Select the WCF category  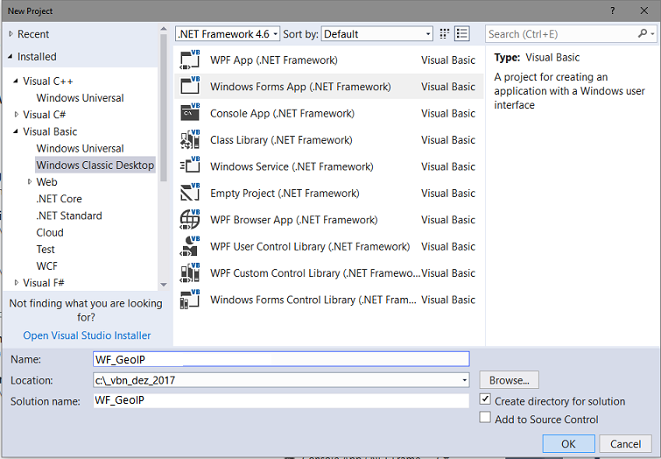pyautogui.click(x=46, y=266)
